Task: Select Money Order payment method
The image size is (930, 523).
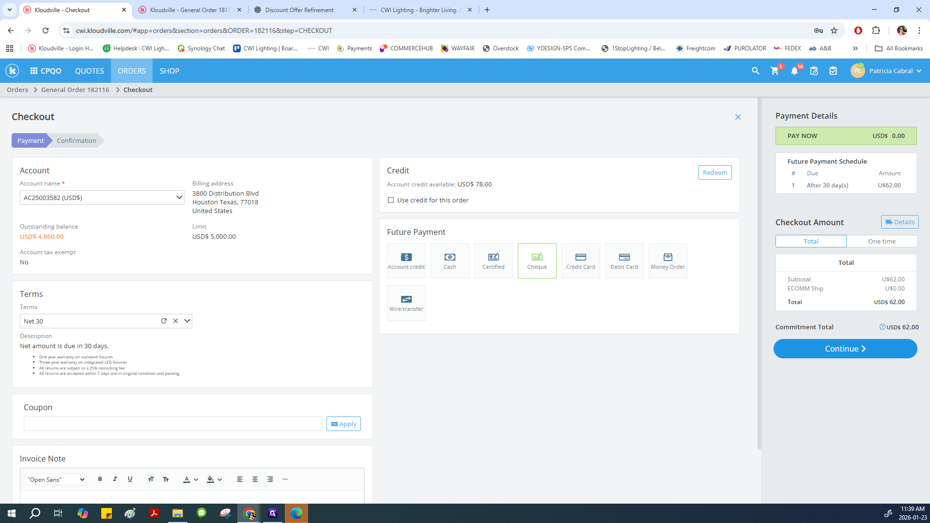Action: tap(667, 261)
